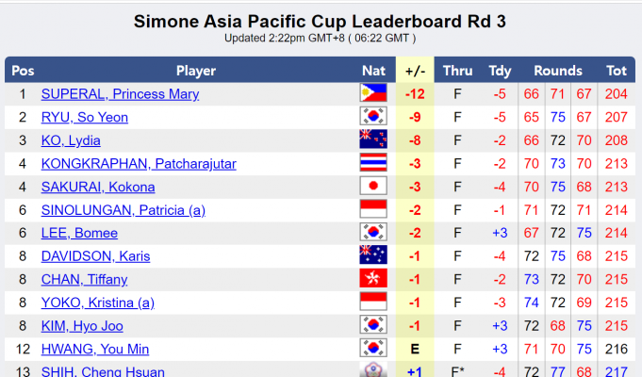The width and height of the screenshot is (642, 377).
Task: Open HWANG, You Min player link
Action: [x=95, y=349]
